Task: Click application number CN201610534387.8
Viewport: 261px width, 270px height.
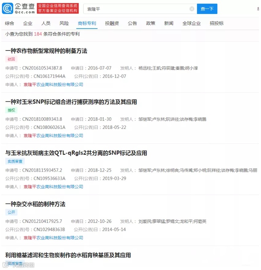Action: pyautogui.click(x=42, y=68)
